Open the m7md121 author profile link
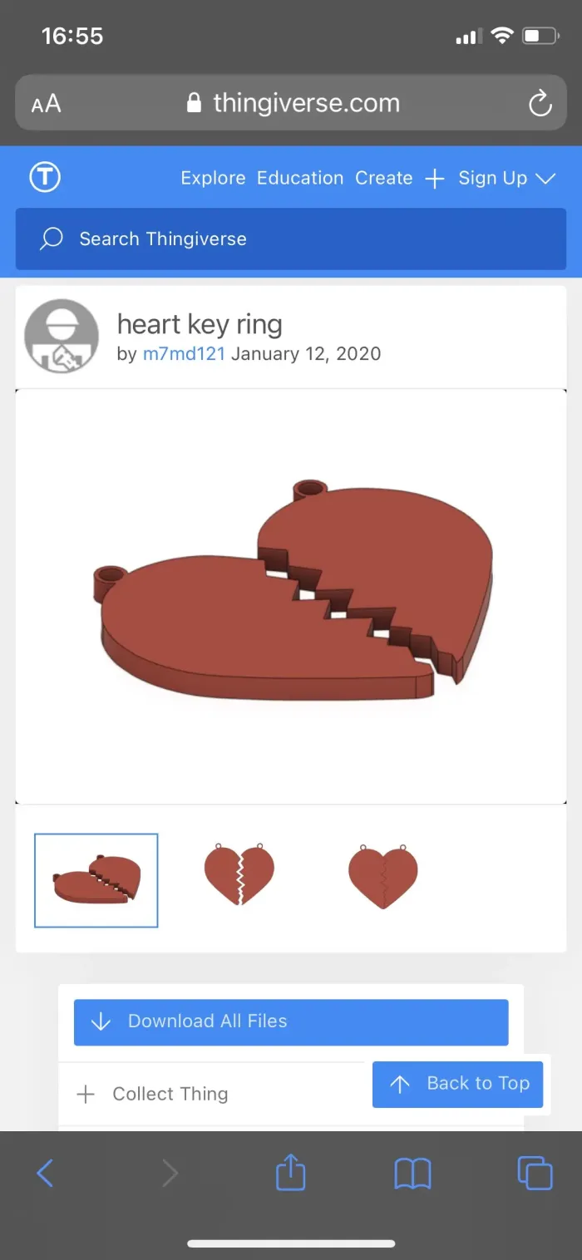 (x=184, y=353)
